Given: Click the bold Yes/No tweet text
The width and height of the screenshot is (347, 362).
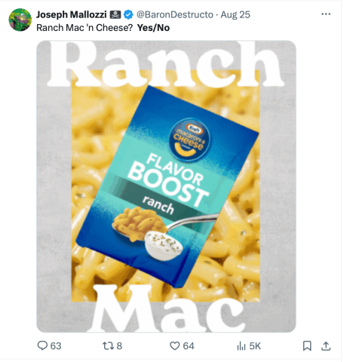Looking at the screenshot, I should (153, 28).
